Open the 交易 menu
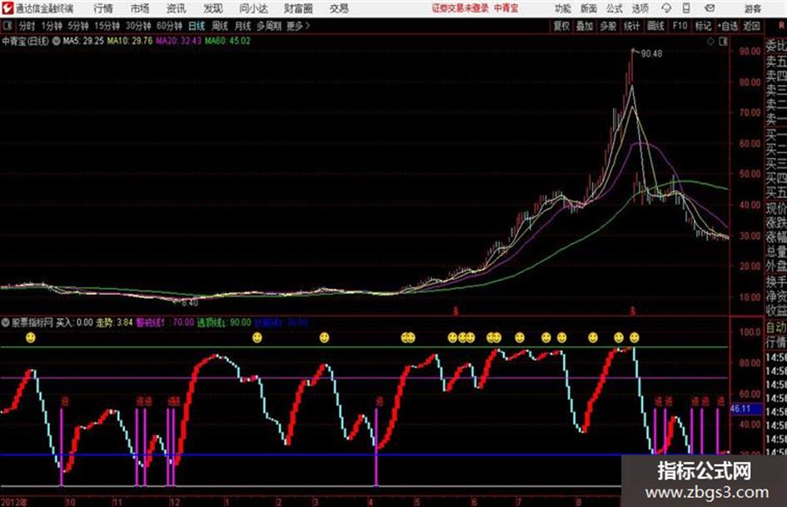787x507 pixels. [339, 8]
